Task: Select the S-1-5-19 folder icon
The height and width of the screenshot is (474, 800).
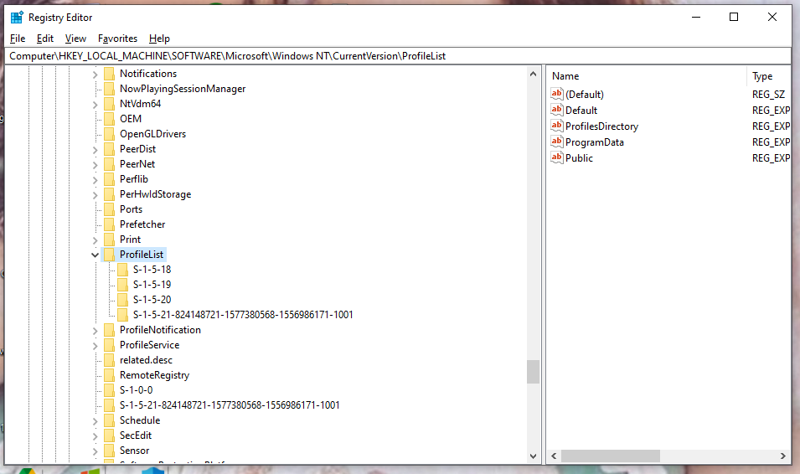Action: [x=122, y=285]
